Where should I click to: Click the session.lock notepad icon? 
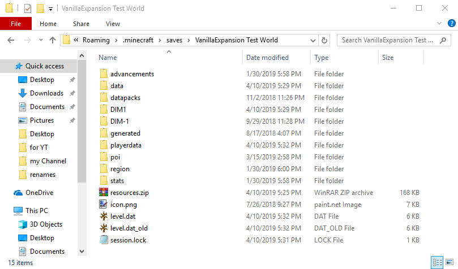click(104, 240)
